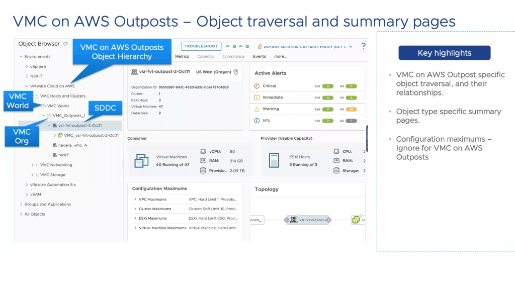Expand the VMC Networking node
The image size is (515, 286).
pyautogui.click(x=32, y=165)
